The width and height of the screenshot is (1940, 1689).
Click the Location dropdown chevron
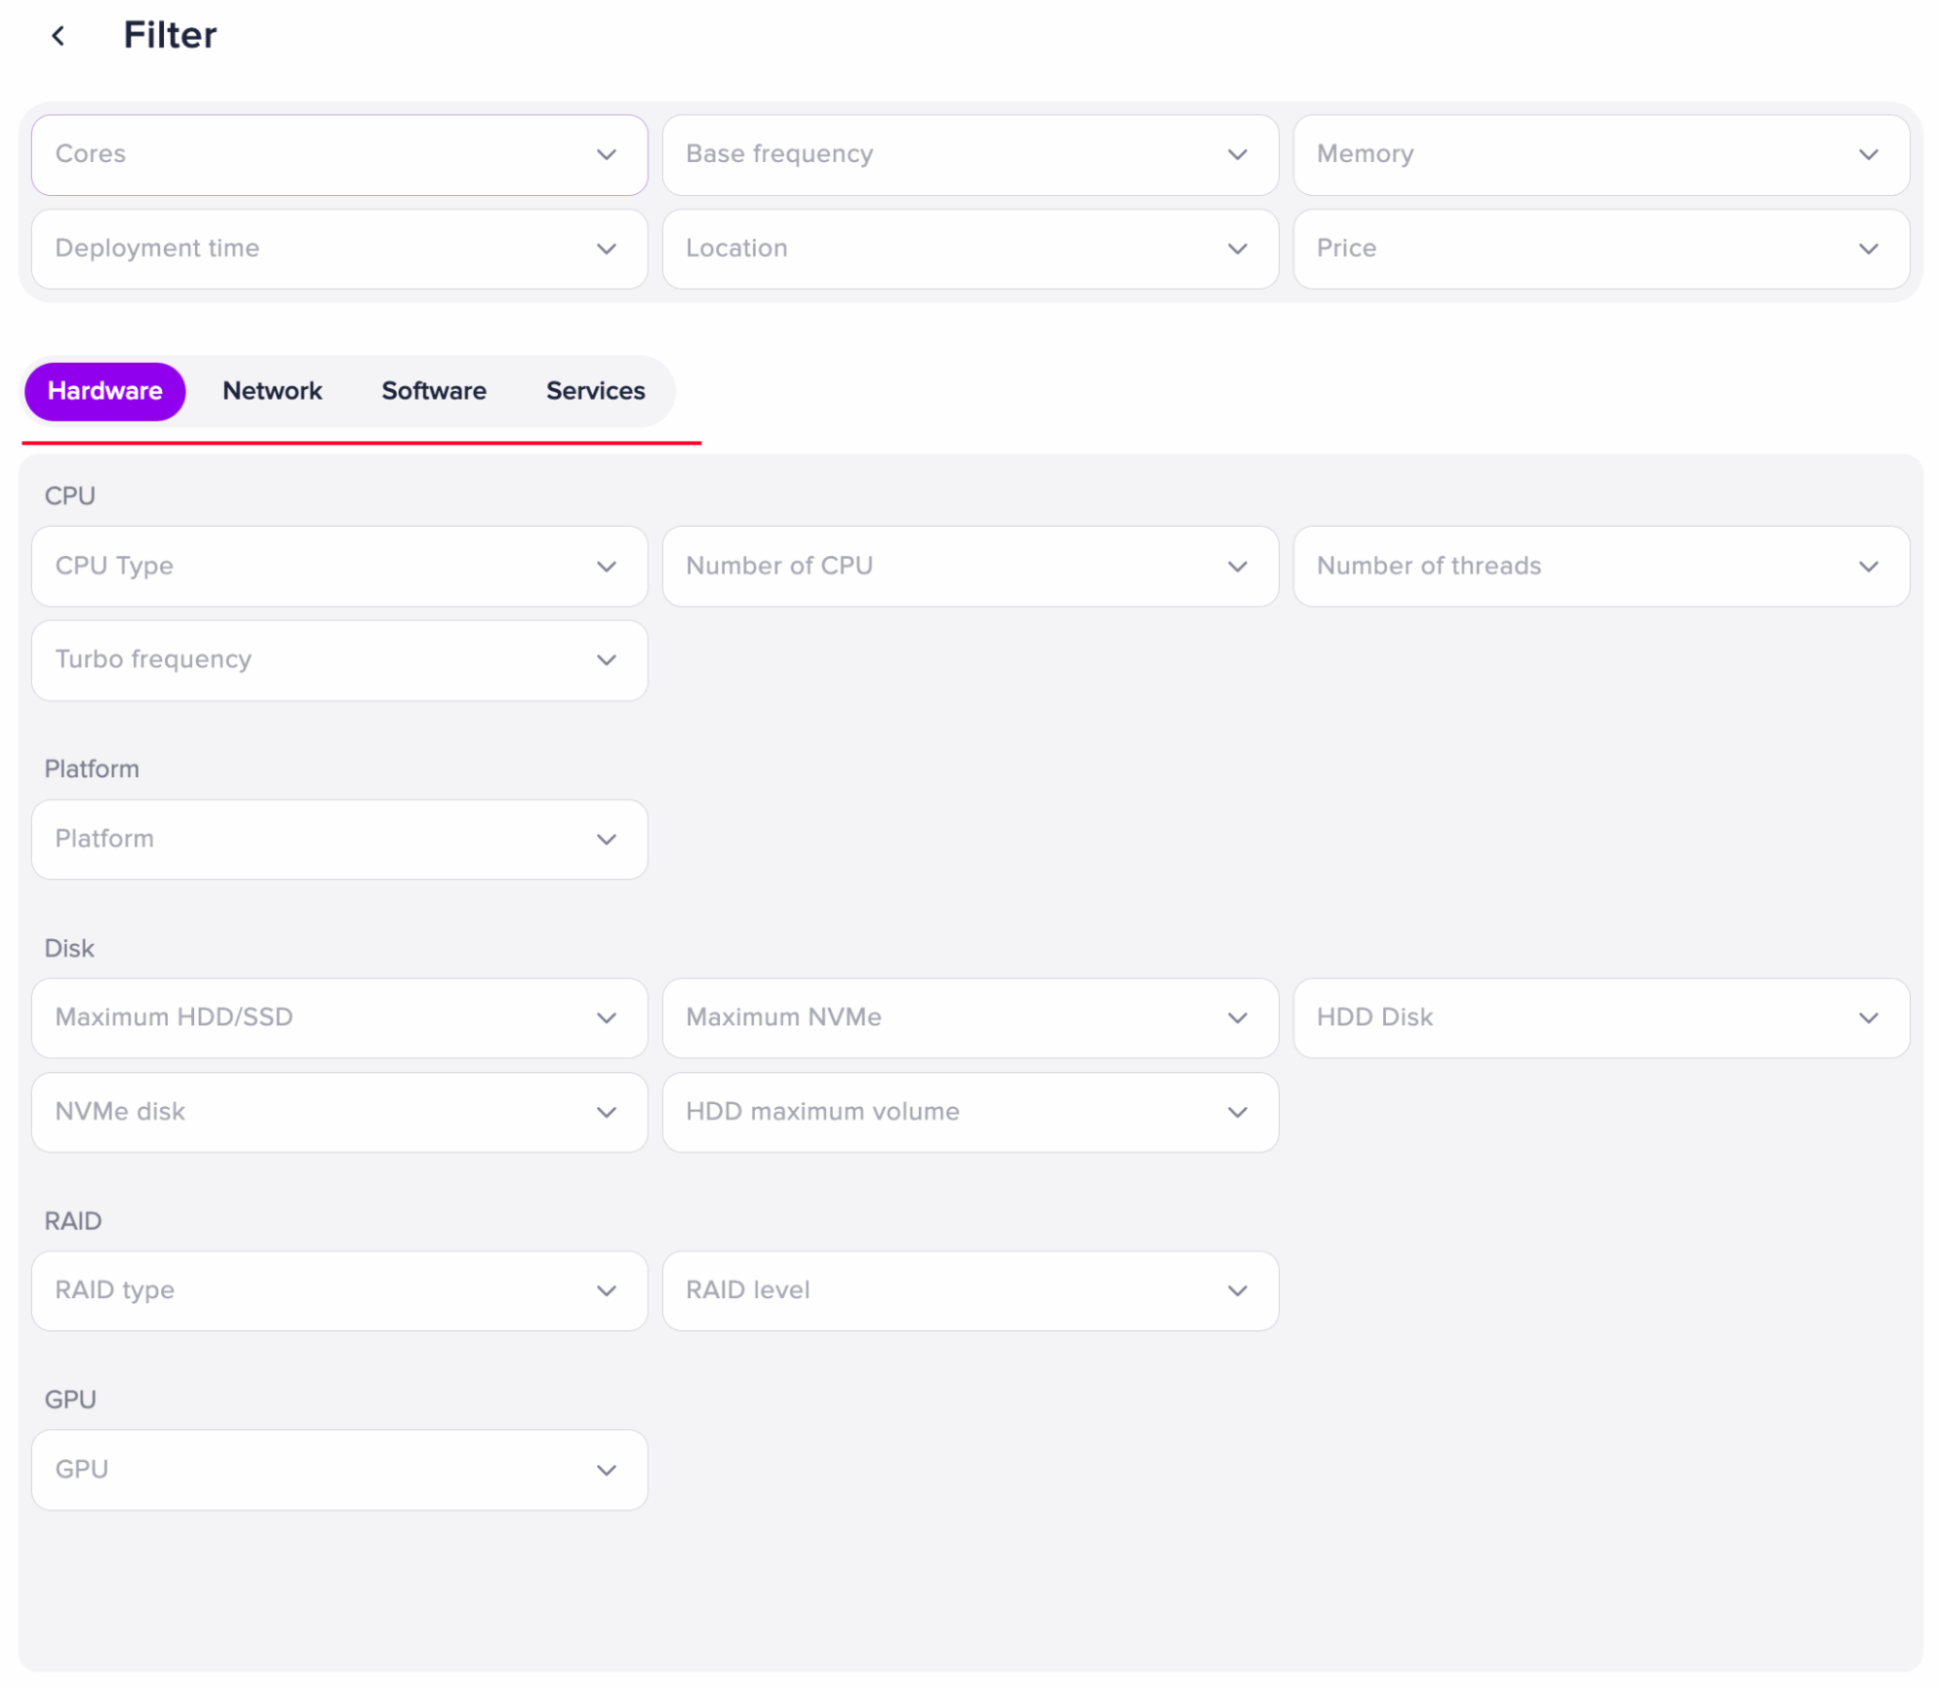click(x=1237, y=249)
